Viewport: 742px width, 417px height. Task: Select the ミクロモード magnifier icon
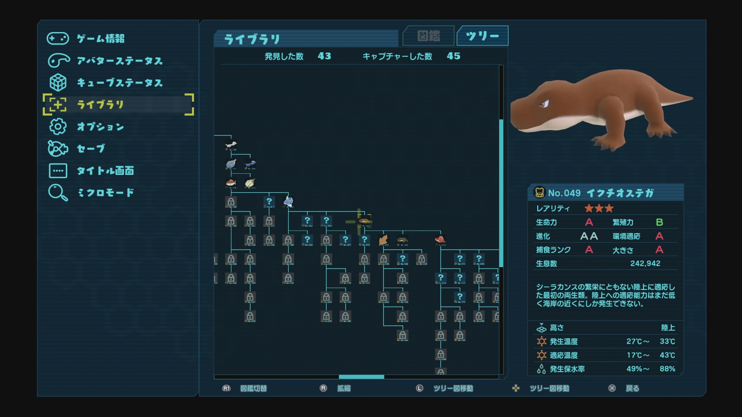pos(58,193)
